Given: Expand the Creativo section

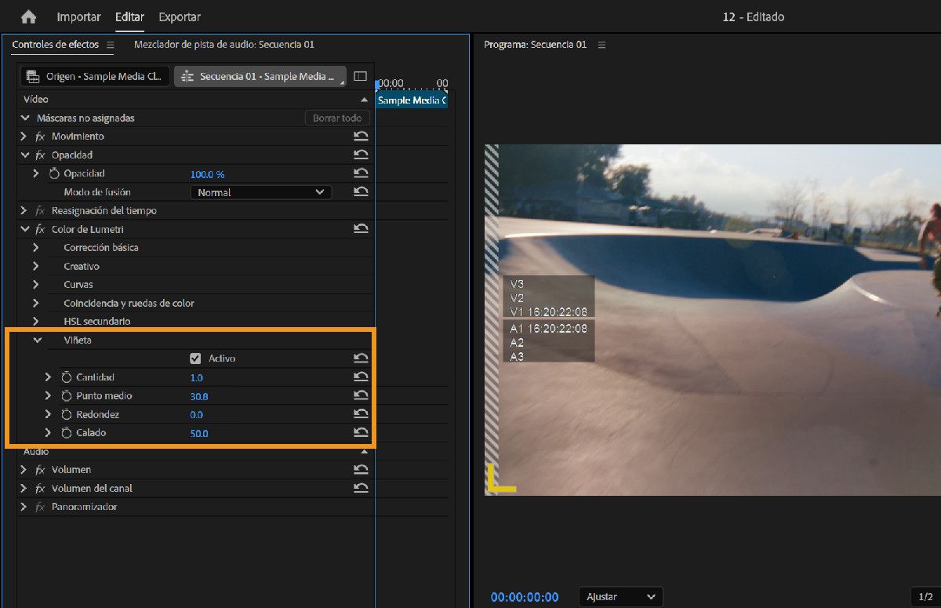Looking at the screenshot, I should [36, 266].
